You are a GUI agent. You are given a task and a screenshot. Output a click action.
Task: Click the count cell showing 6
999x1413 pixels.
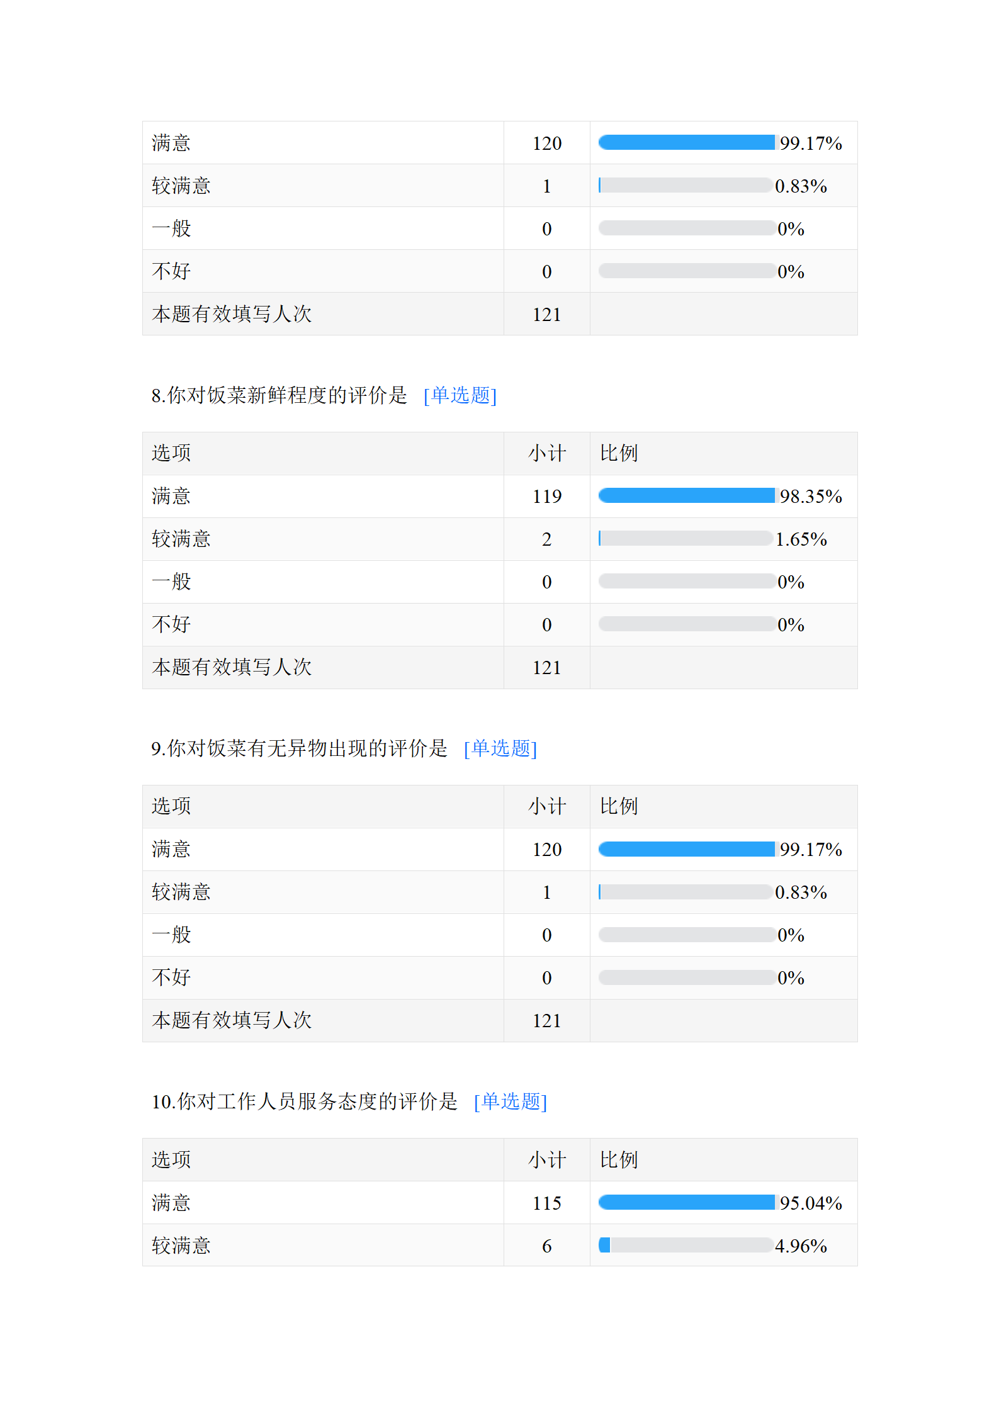pyautogui.click(x=546, y=1246)
